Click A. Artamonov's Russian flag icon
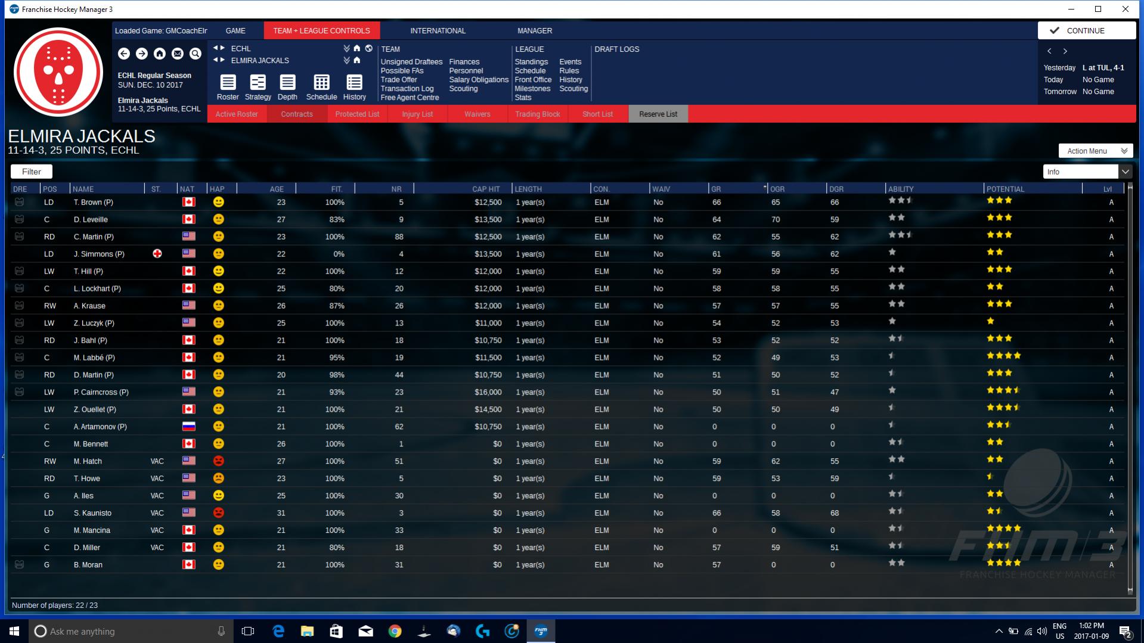The image size is (1144, 643). (188, 426)
